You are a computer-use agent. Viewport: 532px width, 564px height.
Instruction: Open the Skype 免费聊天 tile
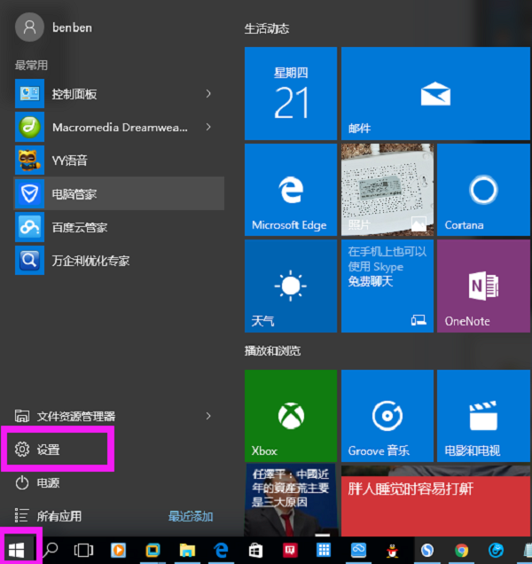coord(387,286)
